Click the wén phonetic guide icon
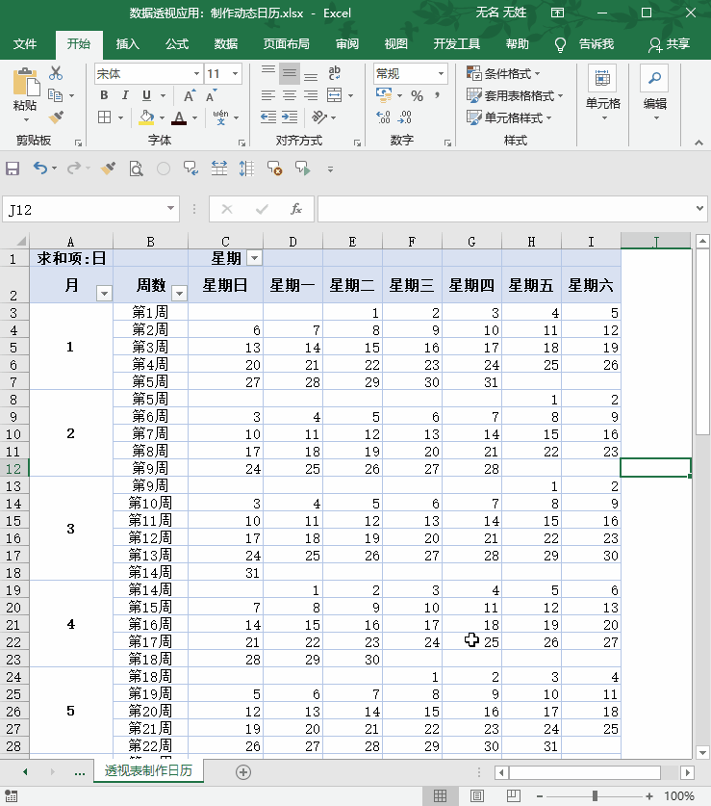The width and height of the screenshot is (711, 806). coord(221,117)
